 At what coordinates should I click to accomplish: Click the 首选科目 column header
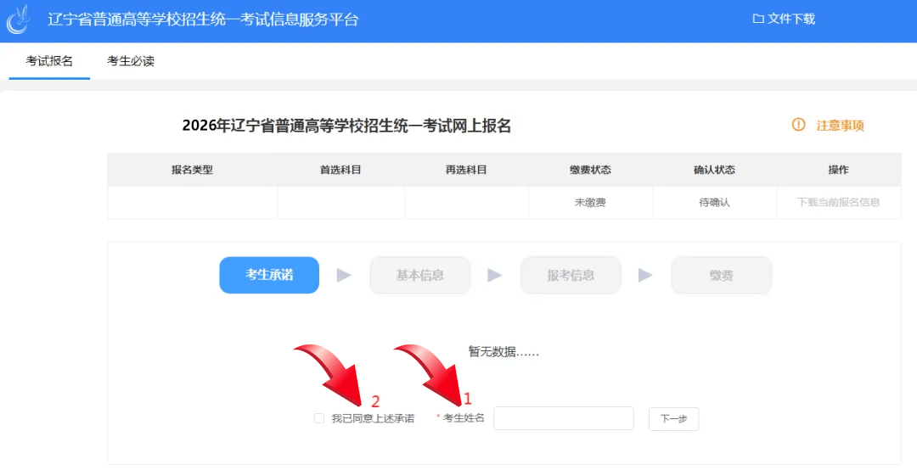click(340, 170)
